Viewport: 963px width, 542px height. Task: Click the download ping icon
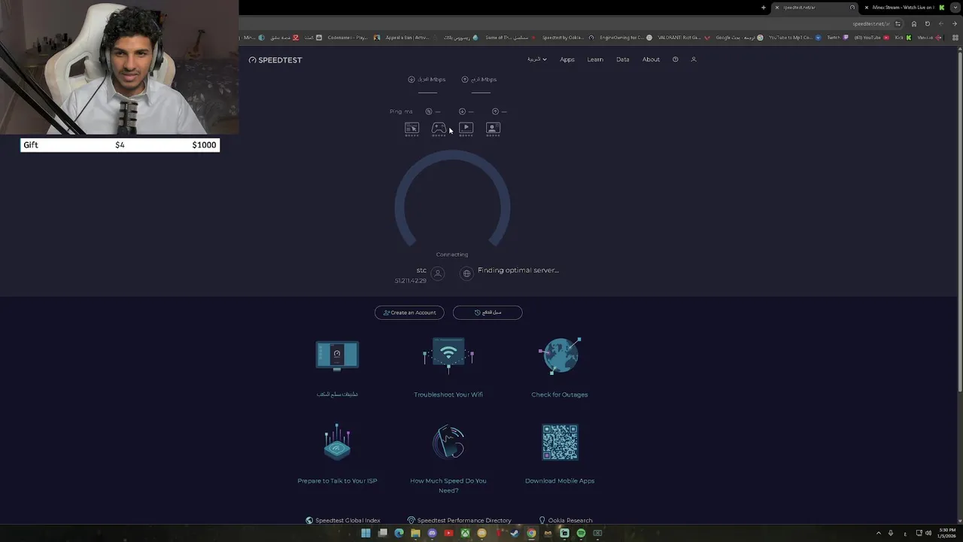(462, 111)
